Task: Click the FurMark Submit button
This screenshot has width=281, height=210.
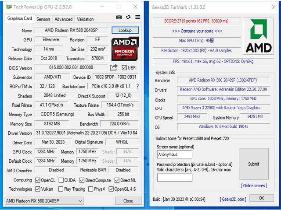Action: [x=253, y=164]
